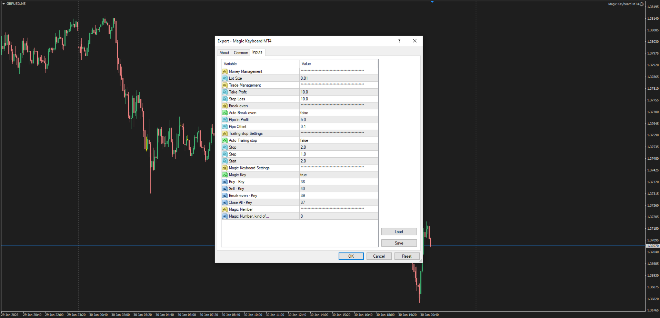Cancel the Expert dialog
This screenshot has width=660, height=318.
[x=379, y=256]
